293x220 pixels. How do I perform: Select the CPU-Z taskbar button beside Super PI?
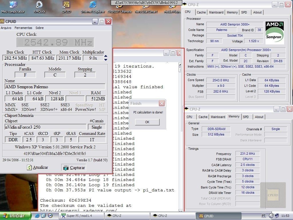click(127, 216)
